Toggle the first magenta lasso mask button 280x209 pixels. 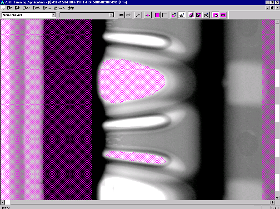[191, 15]
